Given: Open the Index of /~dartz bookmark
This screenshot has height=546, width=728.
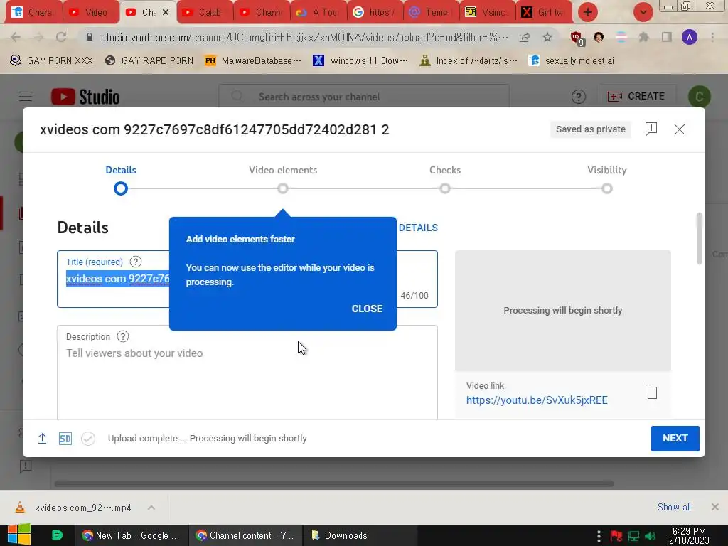Looking at the screenshot, I should tap(468, 61).
